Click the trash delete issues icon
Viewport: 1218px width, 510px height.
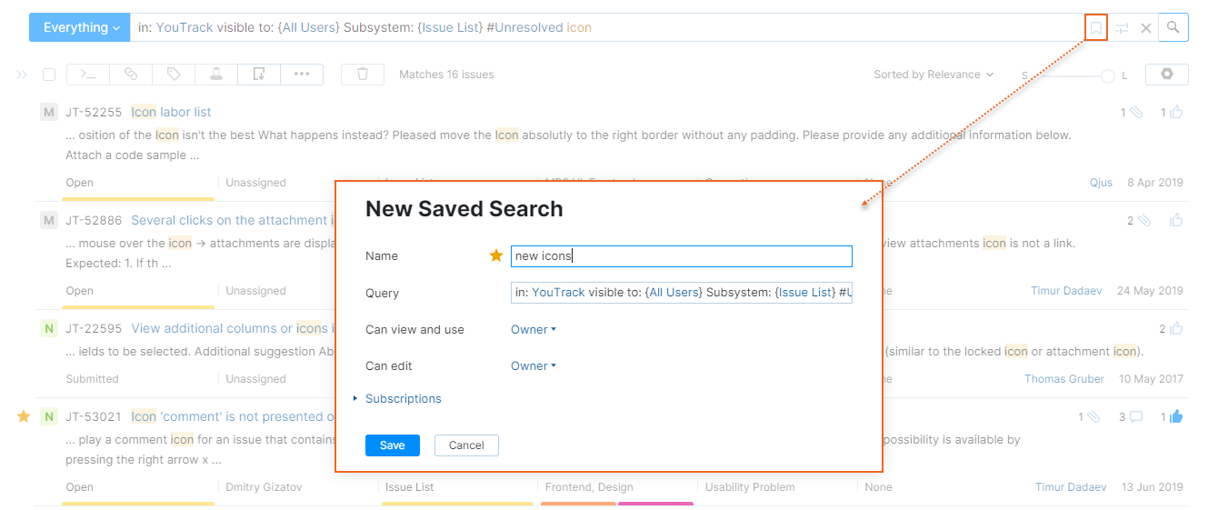363,75
